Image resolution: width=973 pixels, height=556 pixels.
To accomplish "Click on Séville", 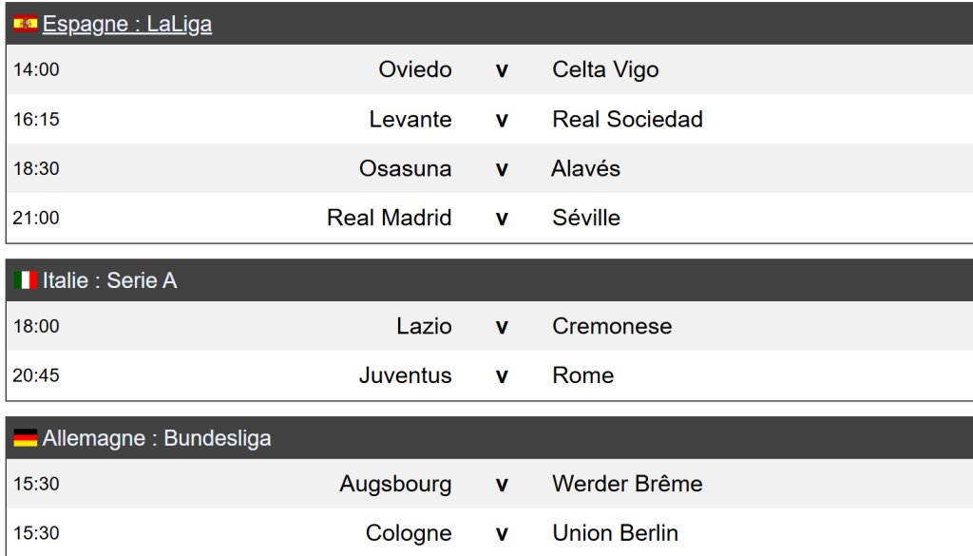I will pyautogui.click(x=586, y=219).
